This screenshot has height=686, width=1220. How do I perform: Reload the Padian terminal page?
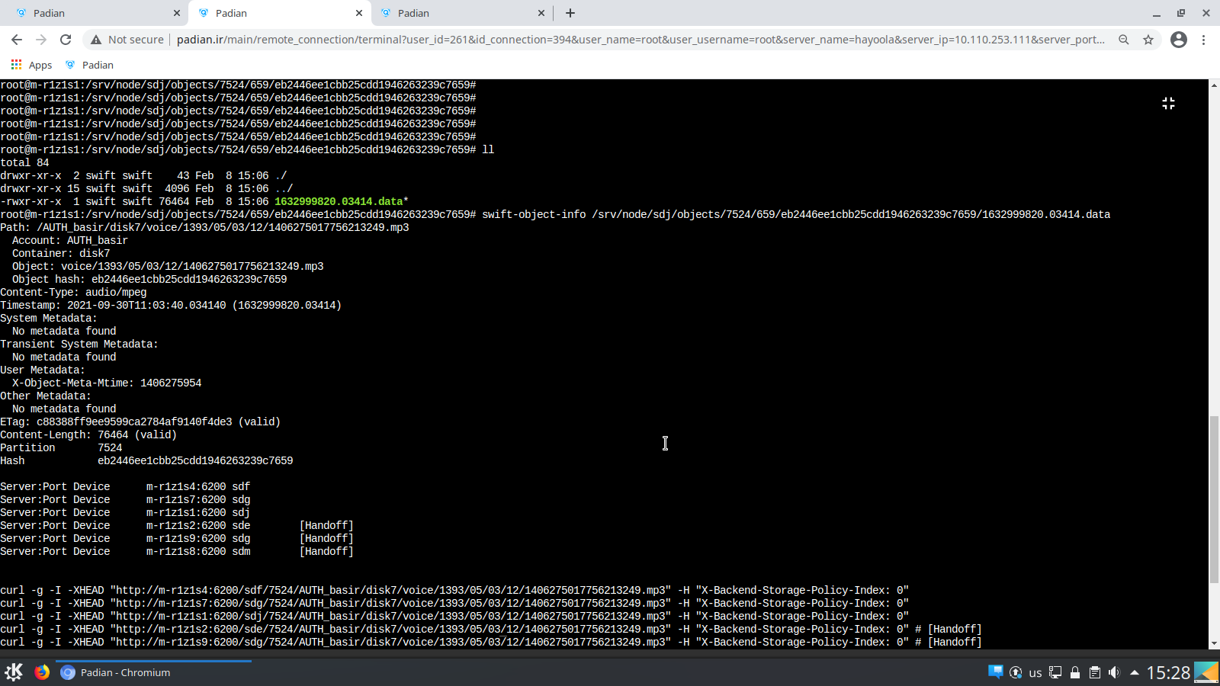(66, 40)
